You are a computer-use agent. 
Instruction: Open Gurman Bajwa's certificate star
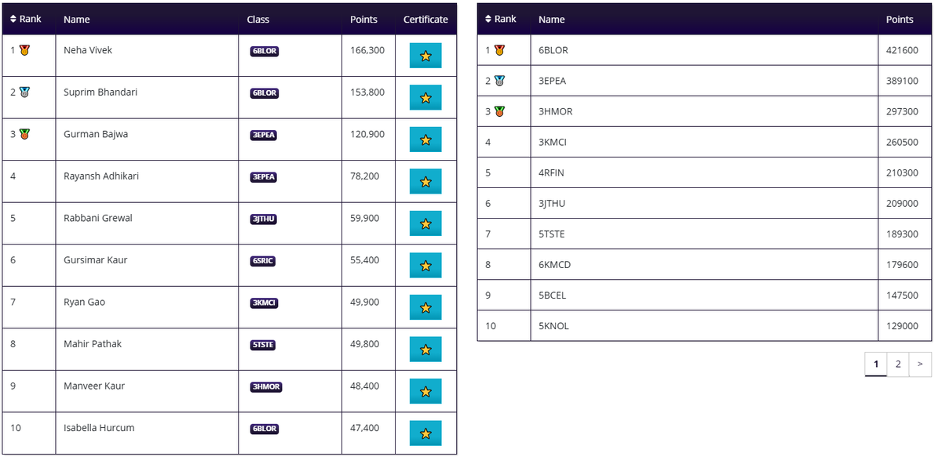[x=425, y=140]
